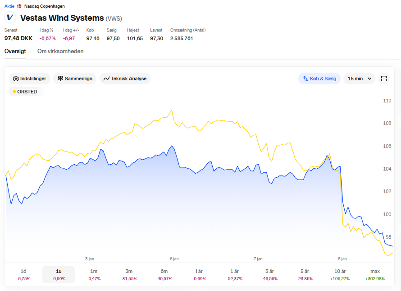Image resolution: width=401 pixels, height=291 pixels.
Task: Click the Køb price 97,46
Action: tap(93, 38)
